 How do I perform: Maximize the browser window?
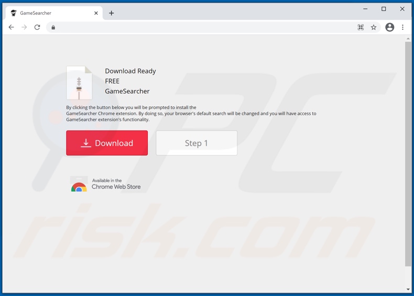(x=384, y=9)
